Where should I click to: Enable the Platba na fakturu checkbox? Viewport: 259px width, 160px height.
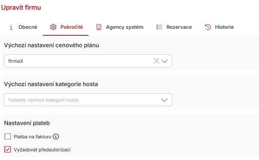coord(8,137)
